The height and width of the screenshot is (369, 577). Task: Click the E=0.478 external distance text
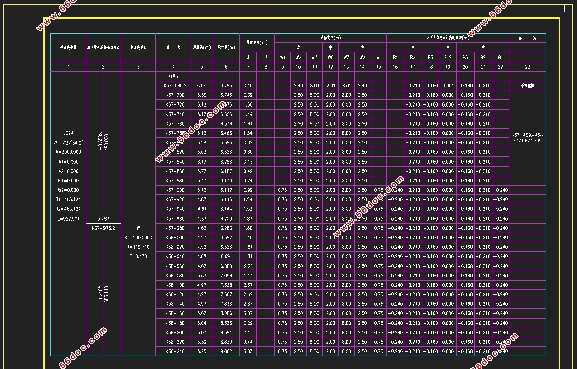point(138,256)
